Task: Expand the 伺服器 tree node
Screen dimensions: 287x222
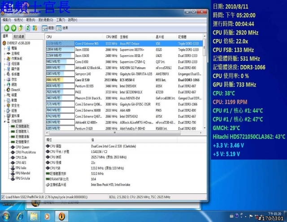Action: tap(5, 64)
